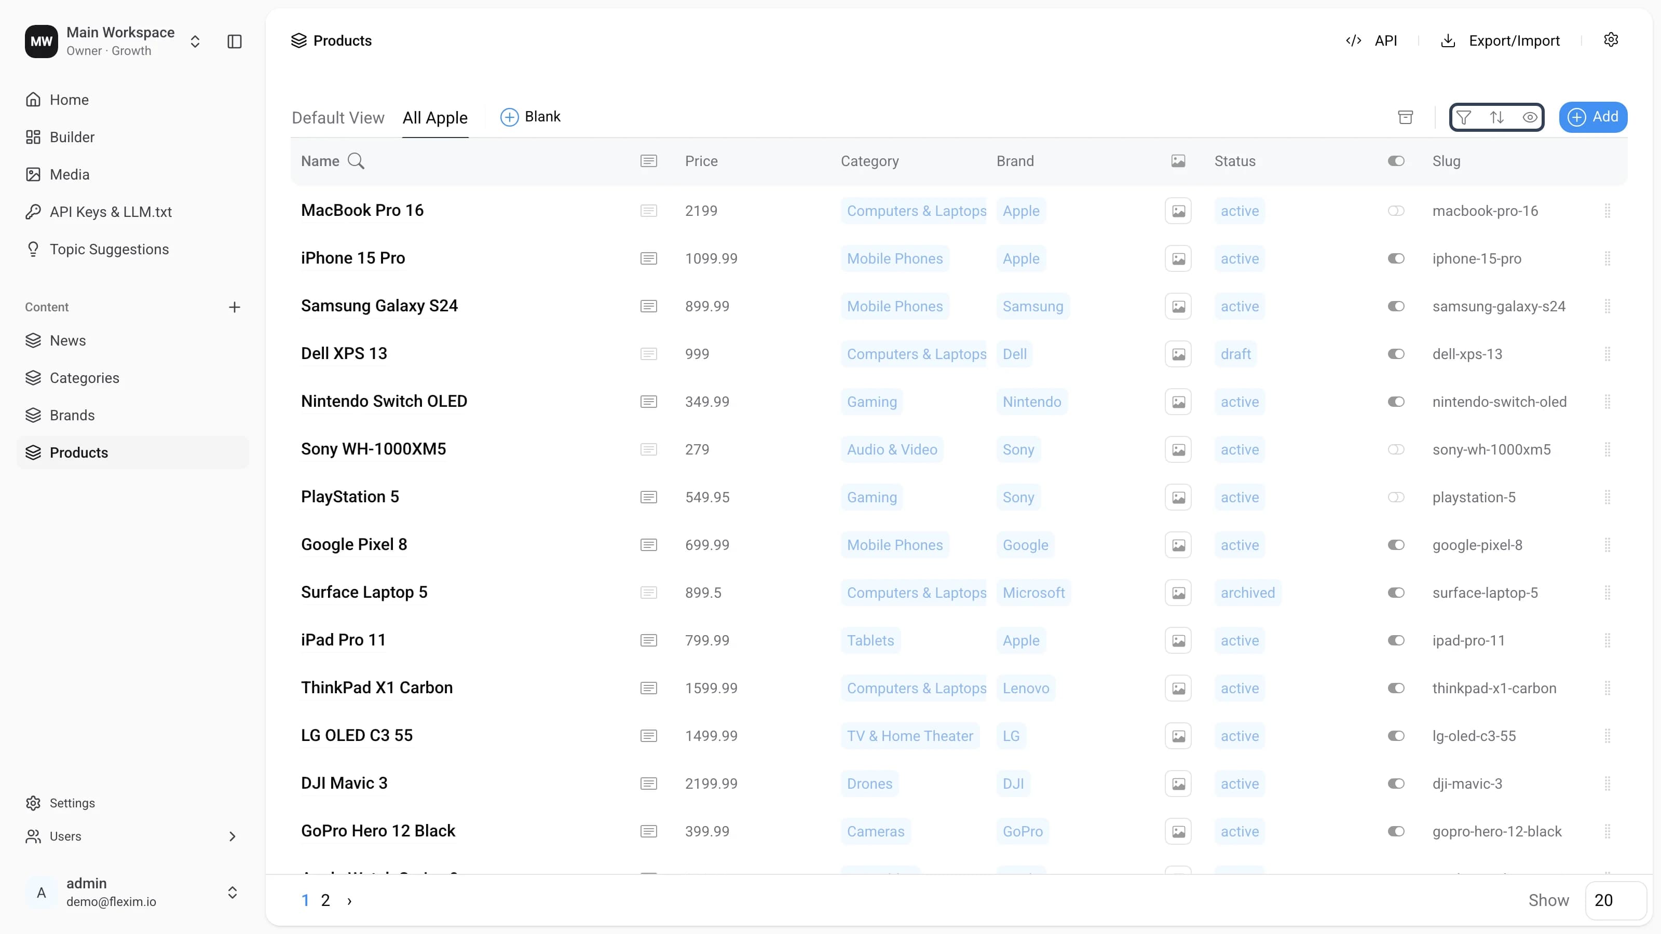Open API Keys & LLM.txt
Viewport: 1661px width, 934px height.
pyautogui.click(x=133, y=212)
